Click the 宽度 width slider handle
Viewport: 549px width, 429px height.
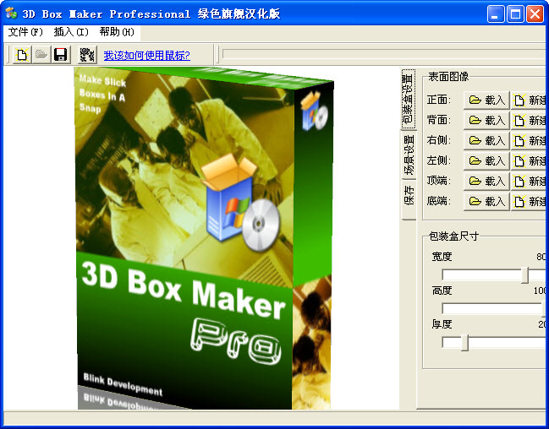point(524,275)
